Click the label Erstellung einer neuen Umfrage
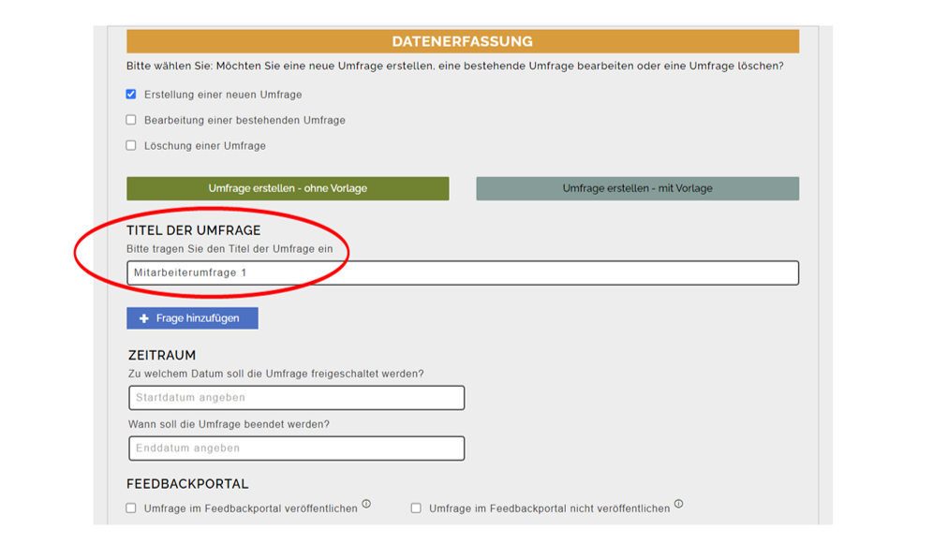The height and width of the screenshot is (559, 948). click(x=226, y=94)
